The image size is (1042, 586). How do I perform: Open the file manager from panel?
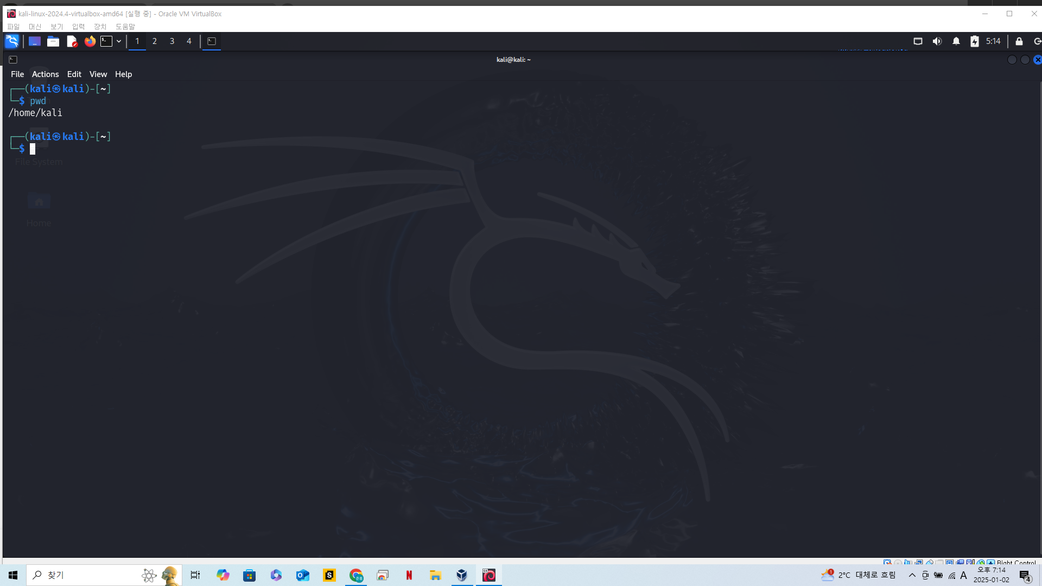tap(53, 41)
